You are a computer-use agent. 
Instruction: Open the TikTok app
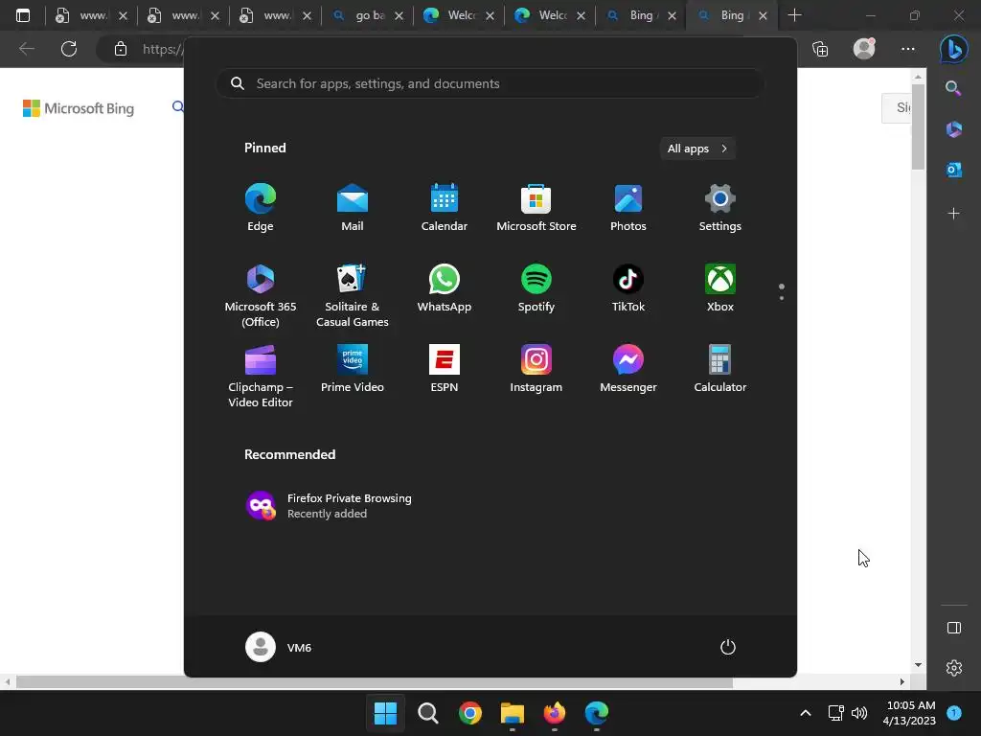pyautogui.click(x=628, y=288)
